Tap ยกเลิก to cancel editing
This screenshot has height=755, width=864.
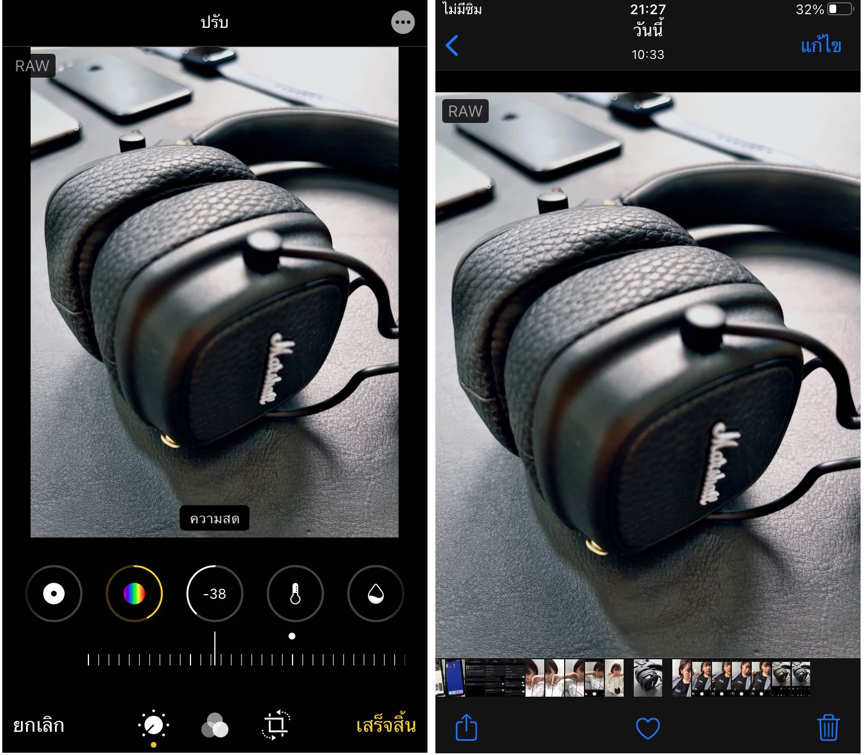[39, 726]
